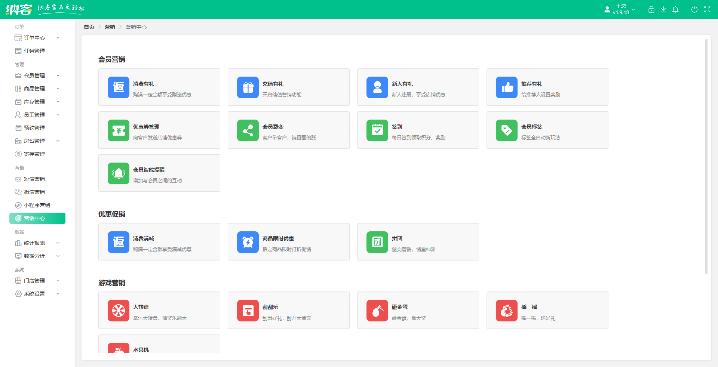The width and height of the screenshot is (718, 367).
Task: Open the 王总 user account dropdown
Action: [621, 9]
